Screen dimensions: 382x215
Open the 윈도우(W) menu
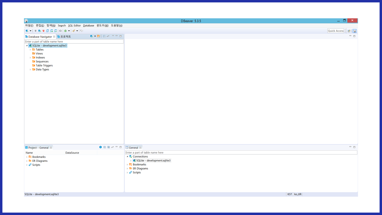(x=103, y=26)
